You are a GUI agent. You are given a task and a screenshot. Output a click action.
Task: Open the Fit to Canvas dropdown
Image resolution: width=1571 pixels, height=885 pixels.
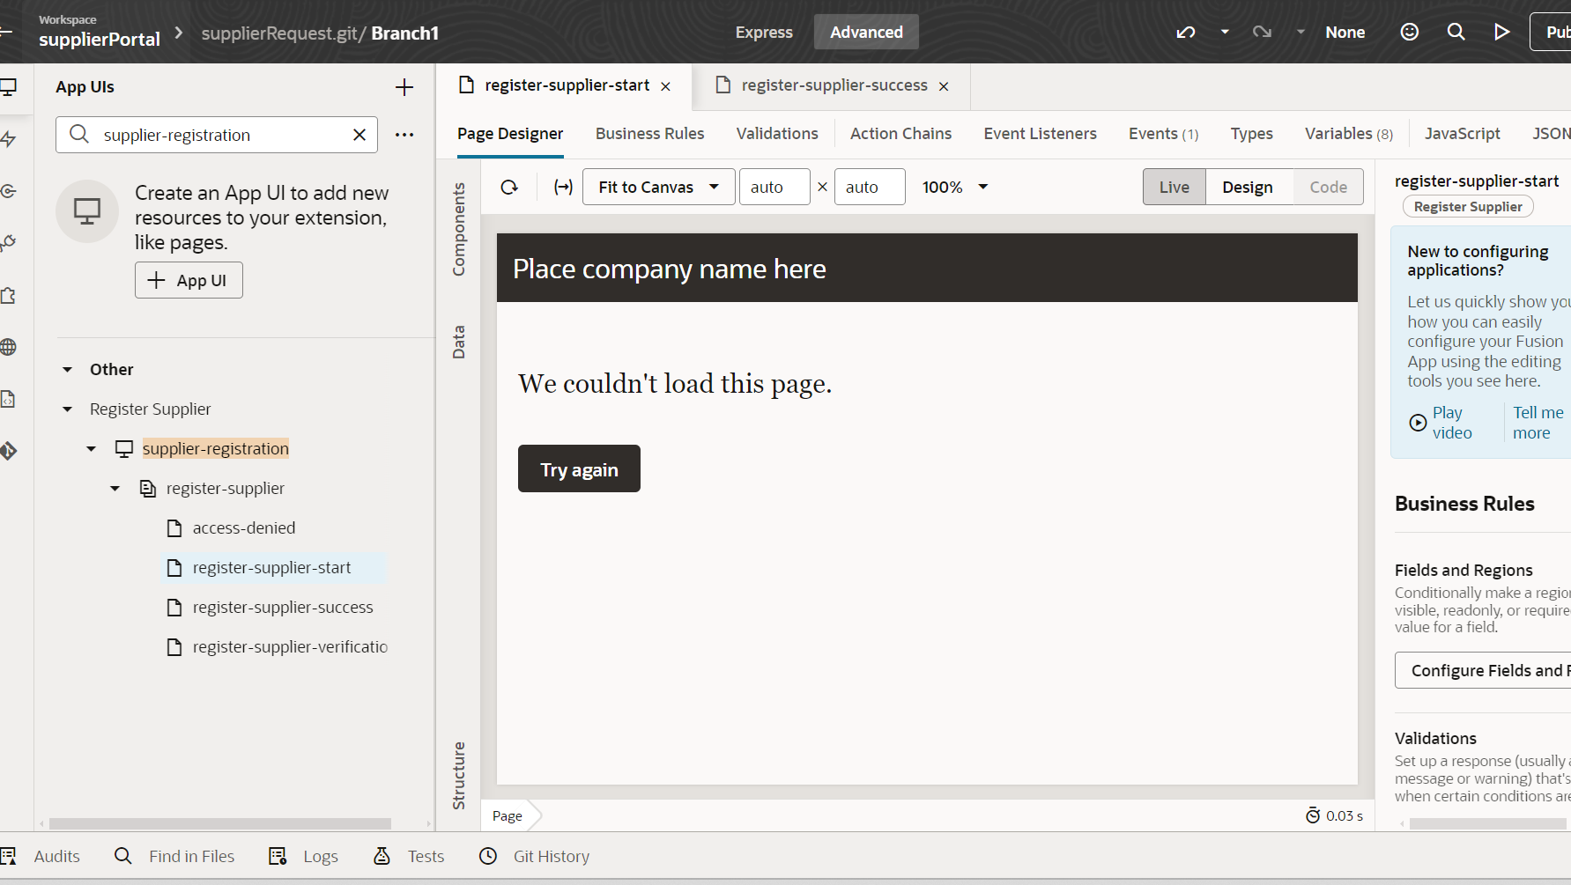click(658, 187)
